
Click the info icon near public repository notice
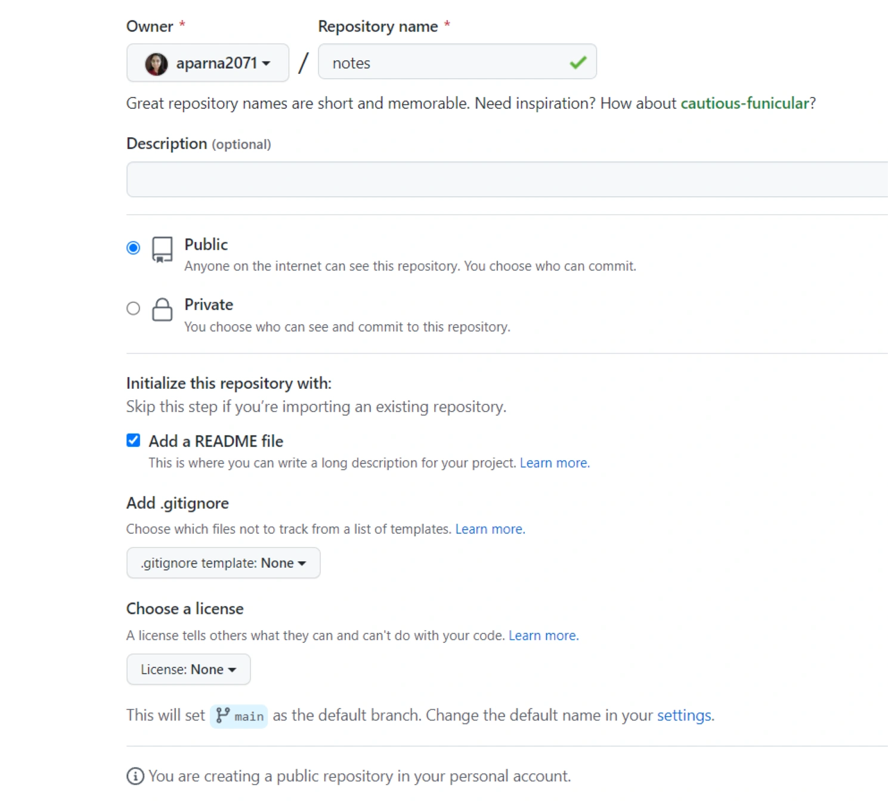coord(135,776)
